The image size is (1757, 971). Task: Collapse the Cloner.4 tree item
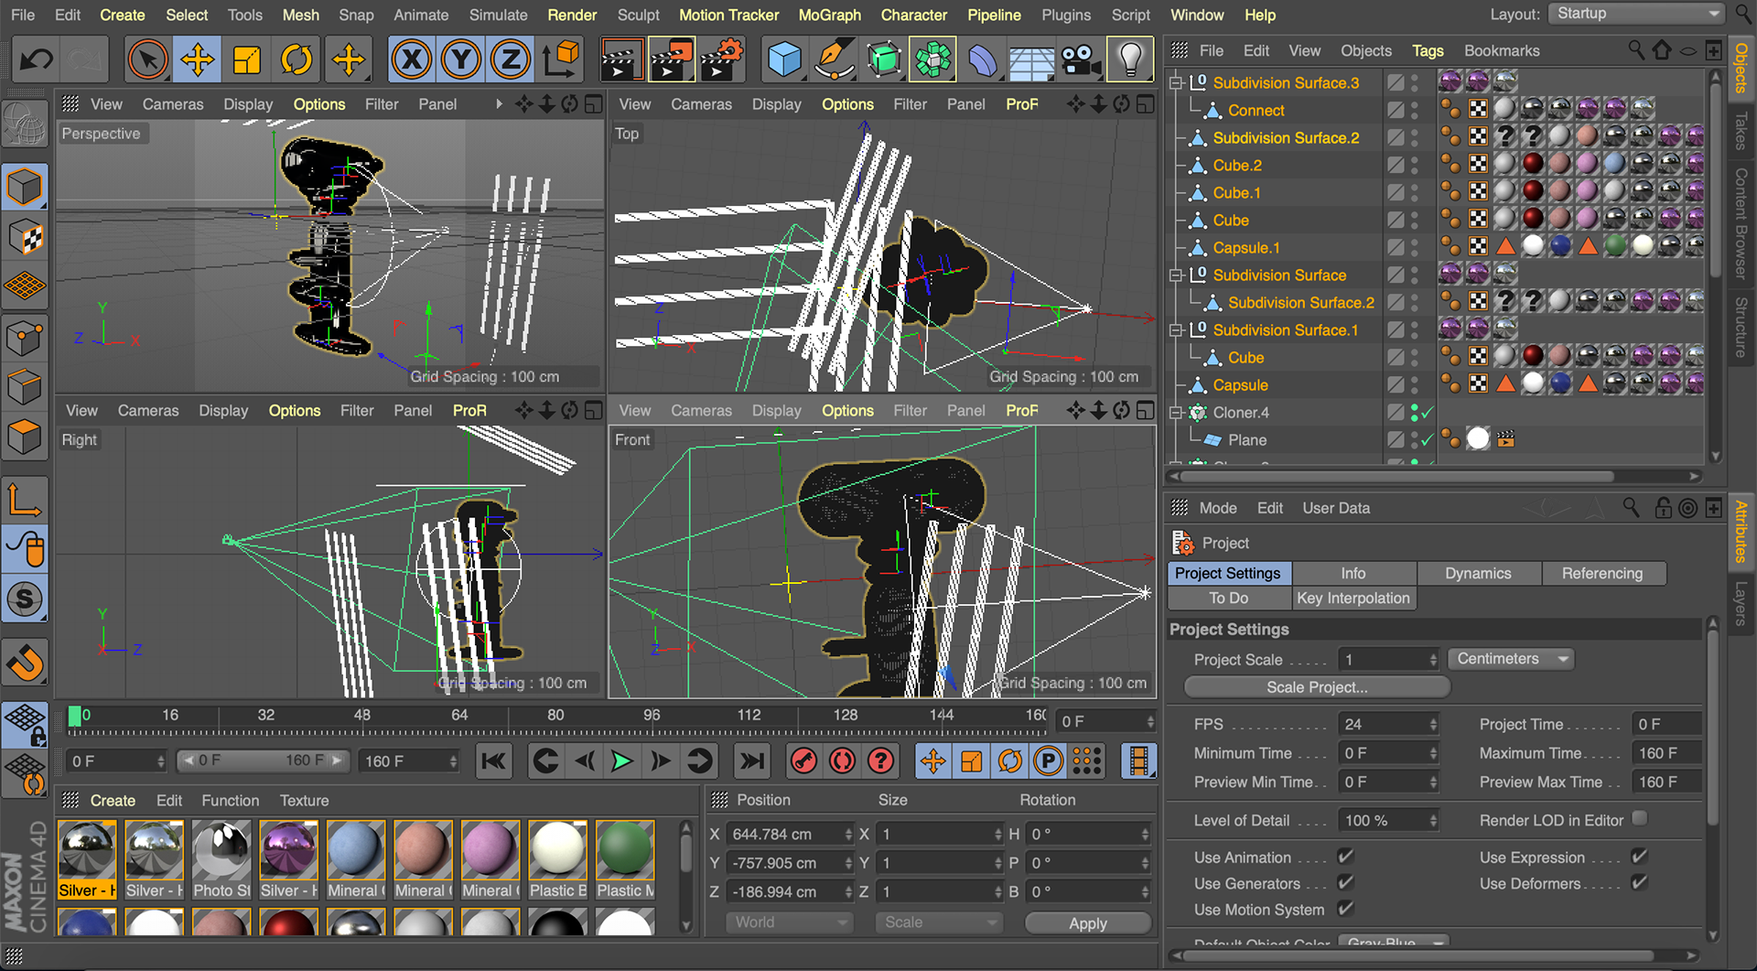click(1177, 413)
